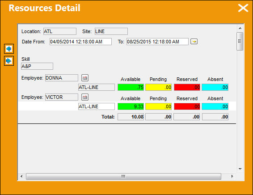Click the Skill label
Viewport: 253px width, 195px height.
pos(25,59)
